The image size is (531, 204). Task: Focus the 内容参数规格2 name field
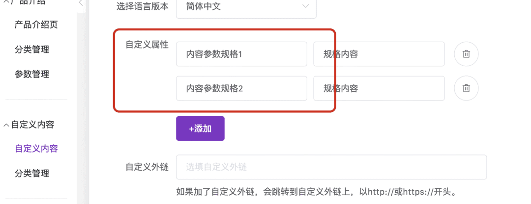click(x=241, y=88)
